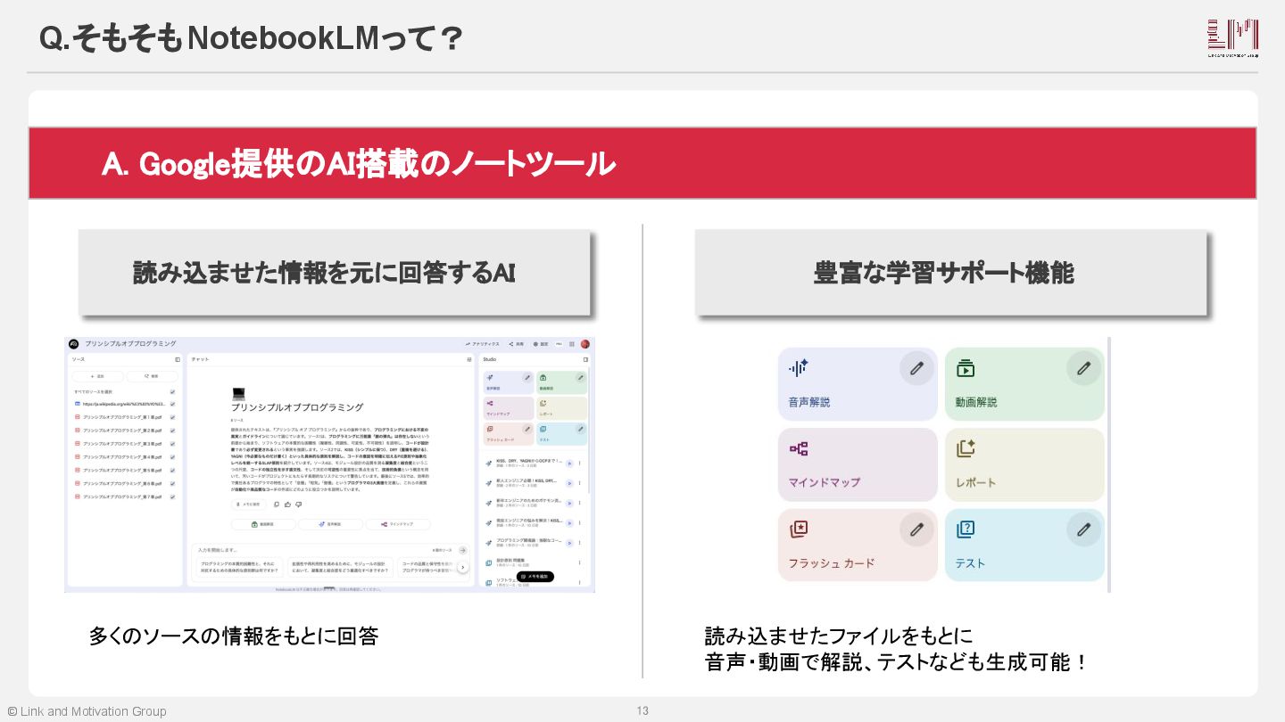Open the large マインドマップ Studio card
This screenshot has height=722, width=1285.
858,464
